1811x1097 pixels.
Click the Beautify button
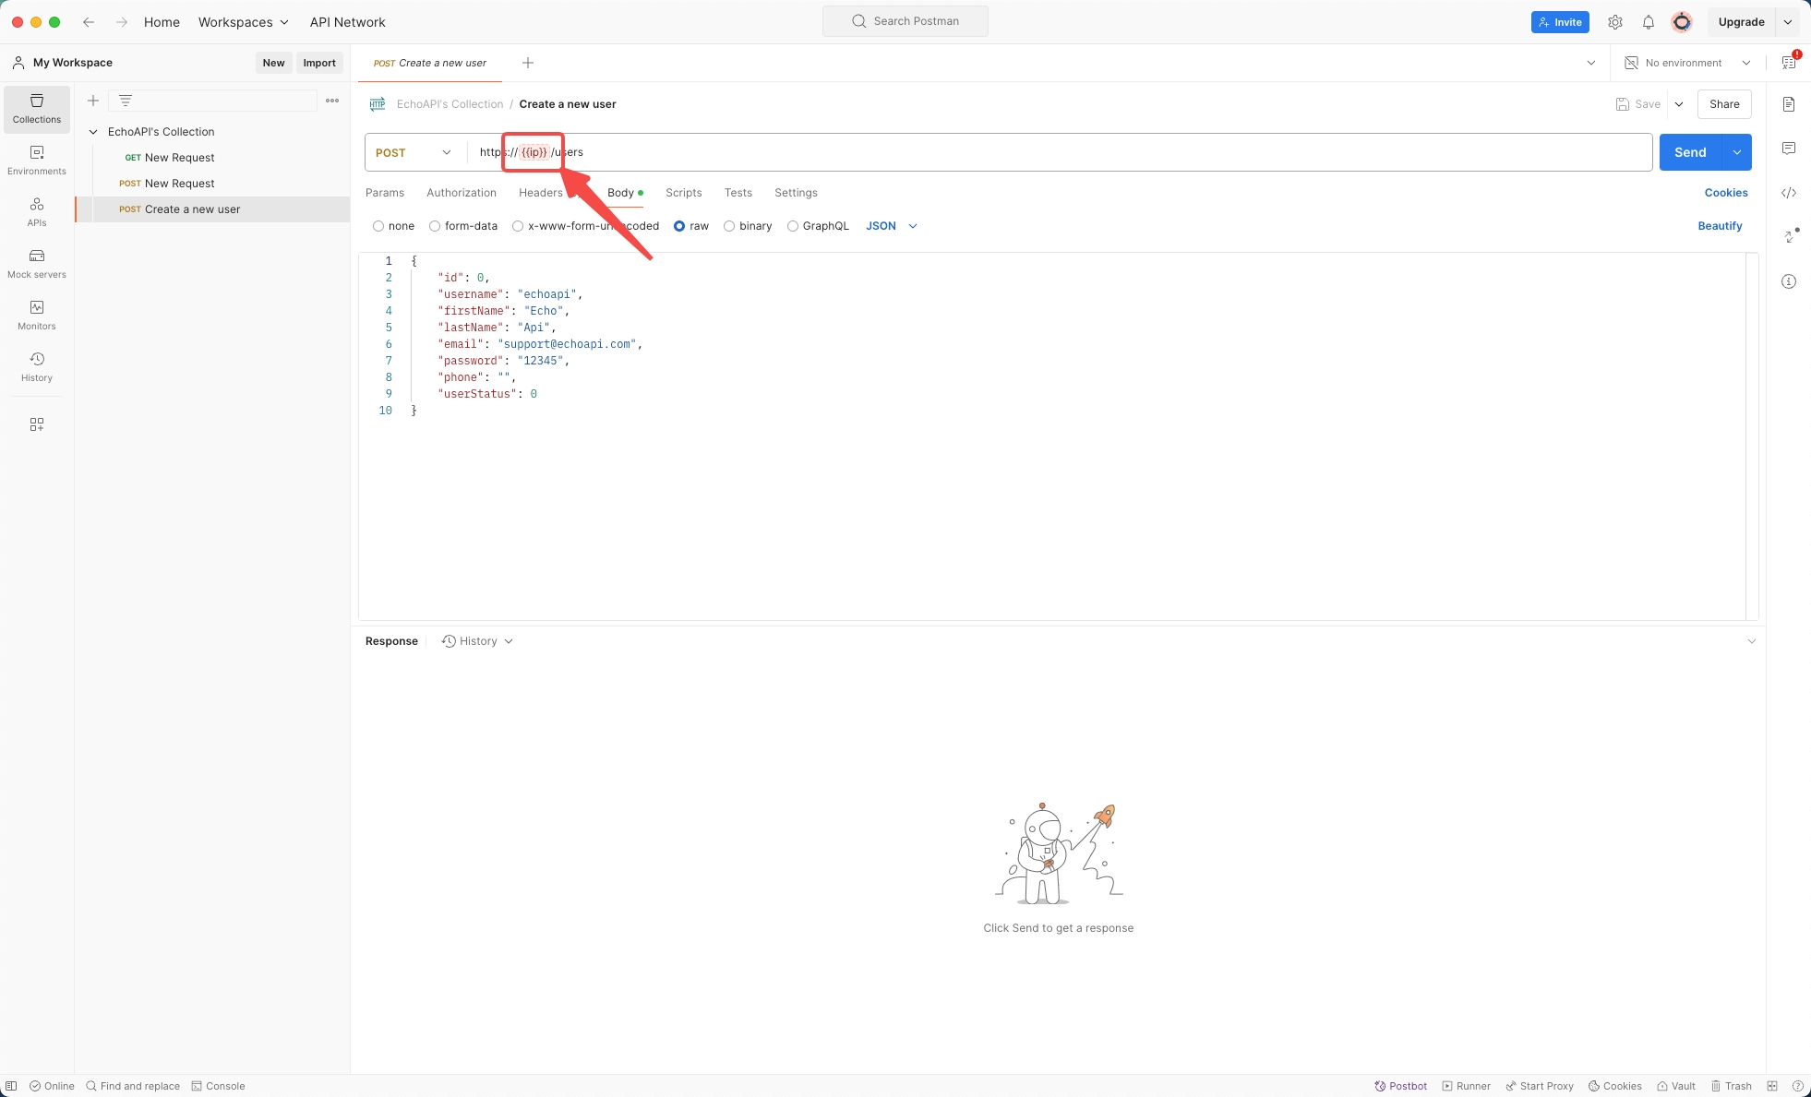click(1719, 225)
